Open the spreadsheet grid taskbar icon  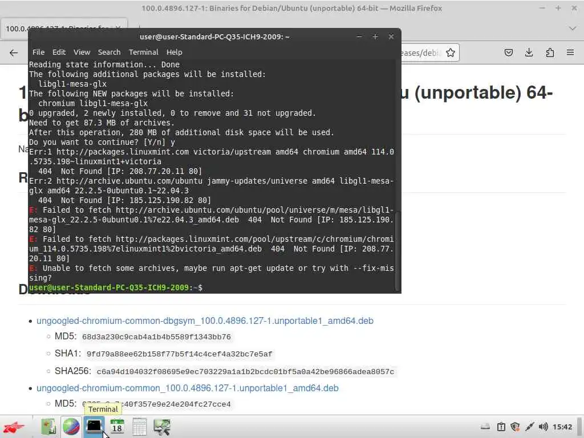pyautogui.click(x=139, y=427)
